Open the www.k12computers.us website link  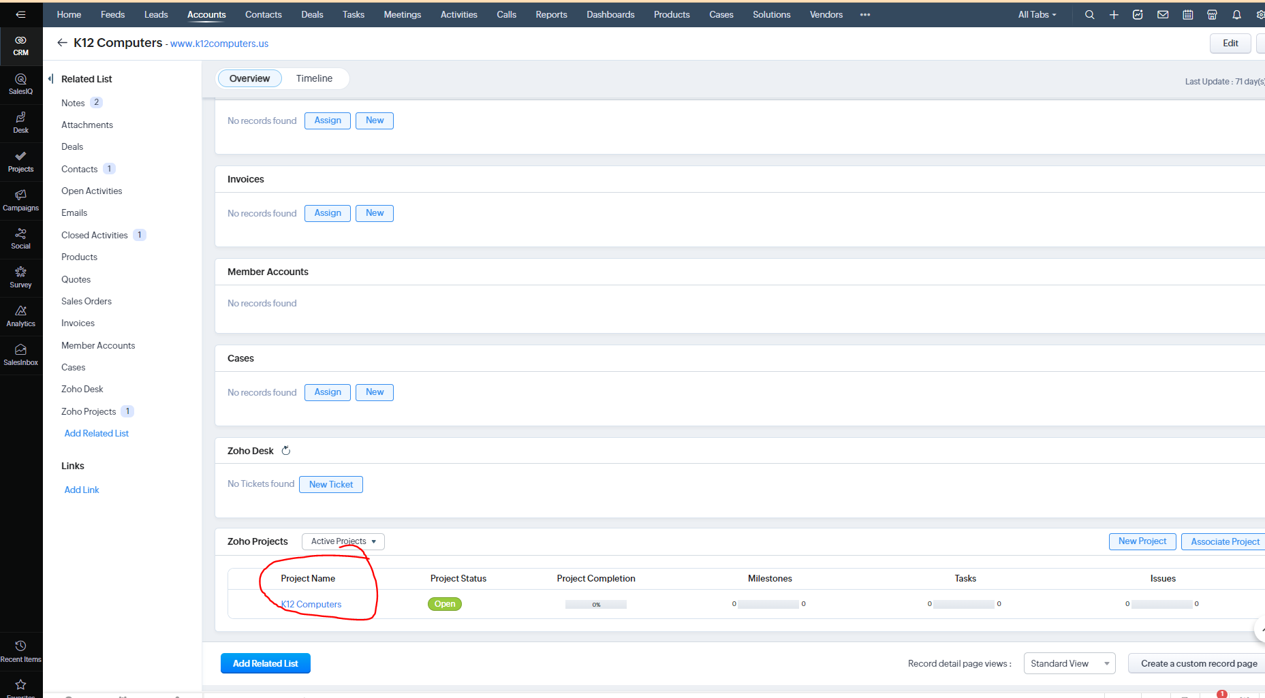coord(219,44)
